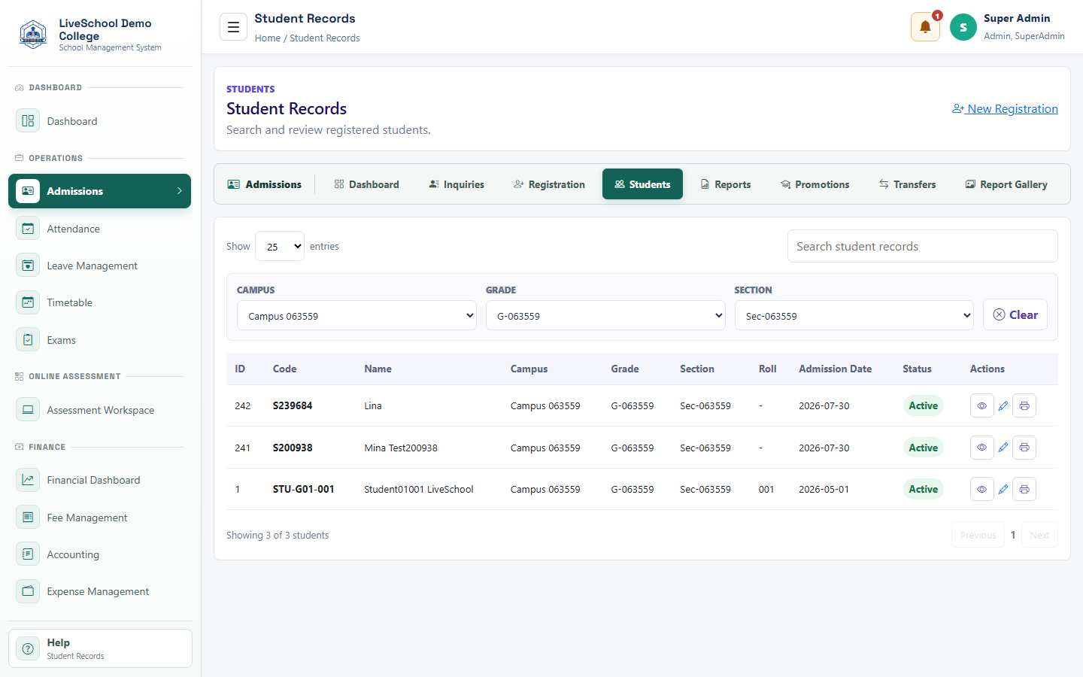Click the Super Admin avatar
The width and height of the screenshot is (1083, 677).
coord(963,27)
